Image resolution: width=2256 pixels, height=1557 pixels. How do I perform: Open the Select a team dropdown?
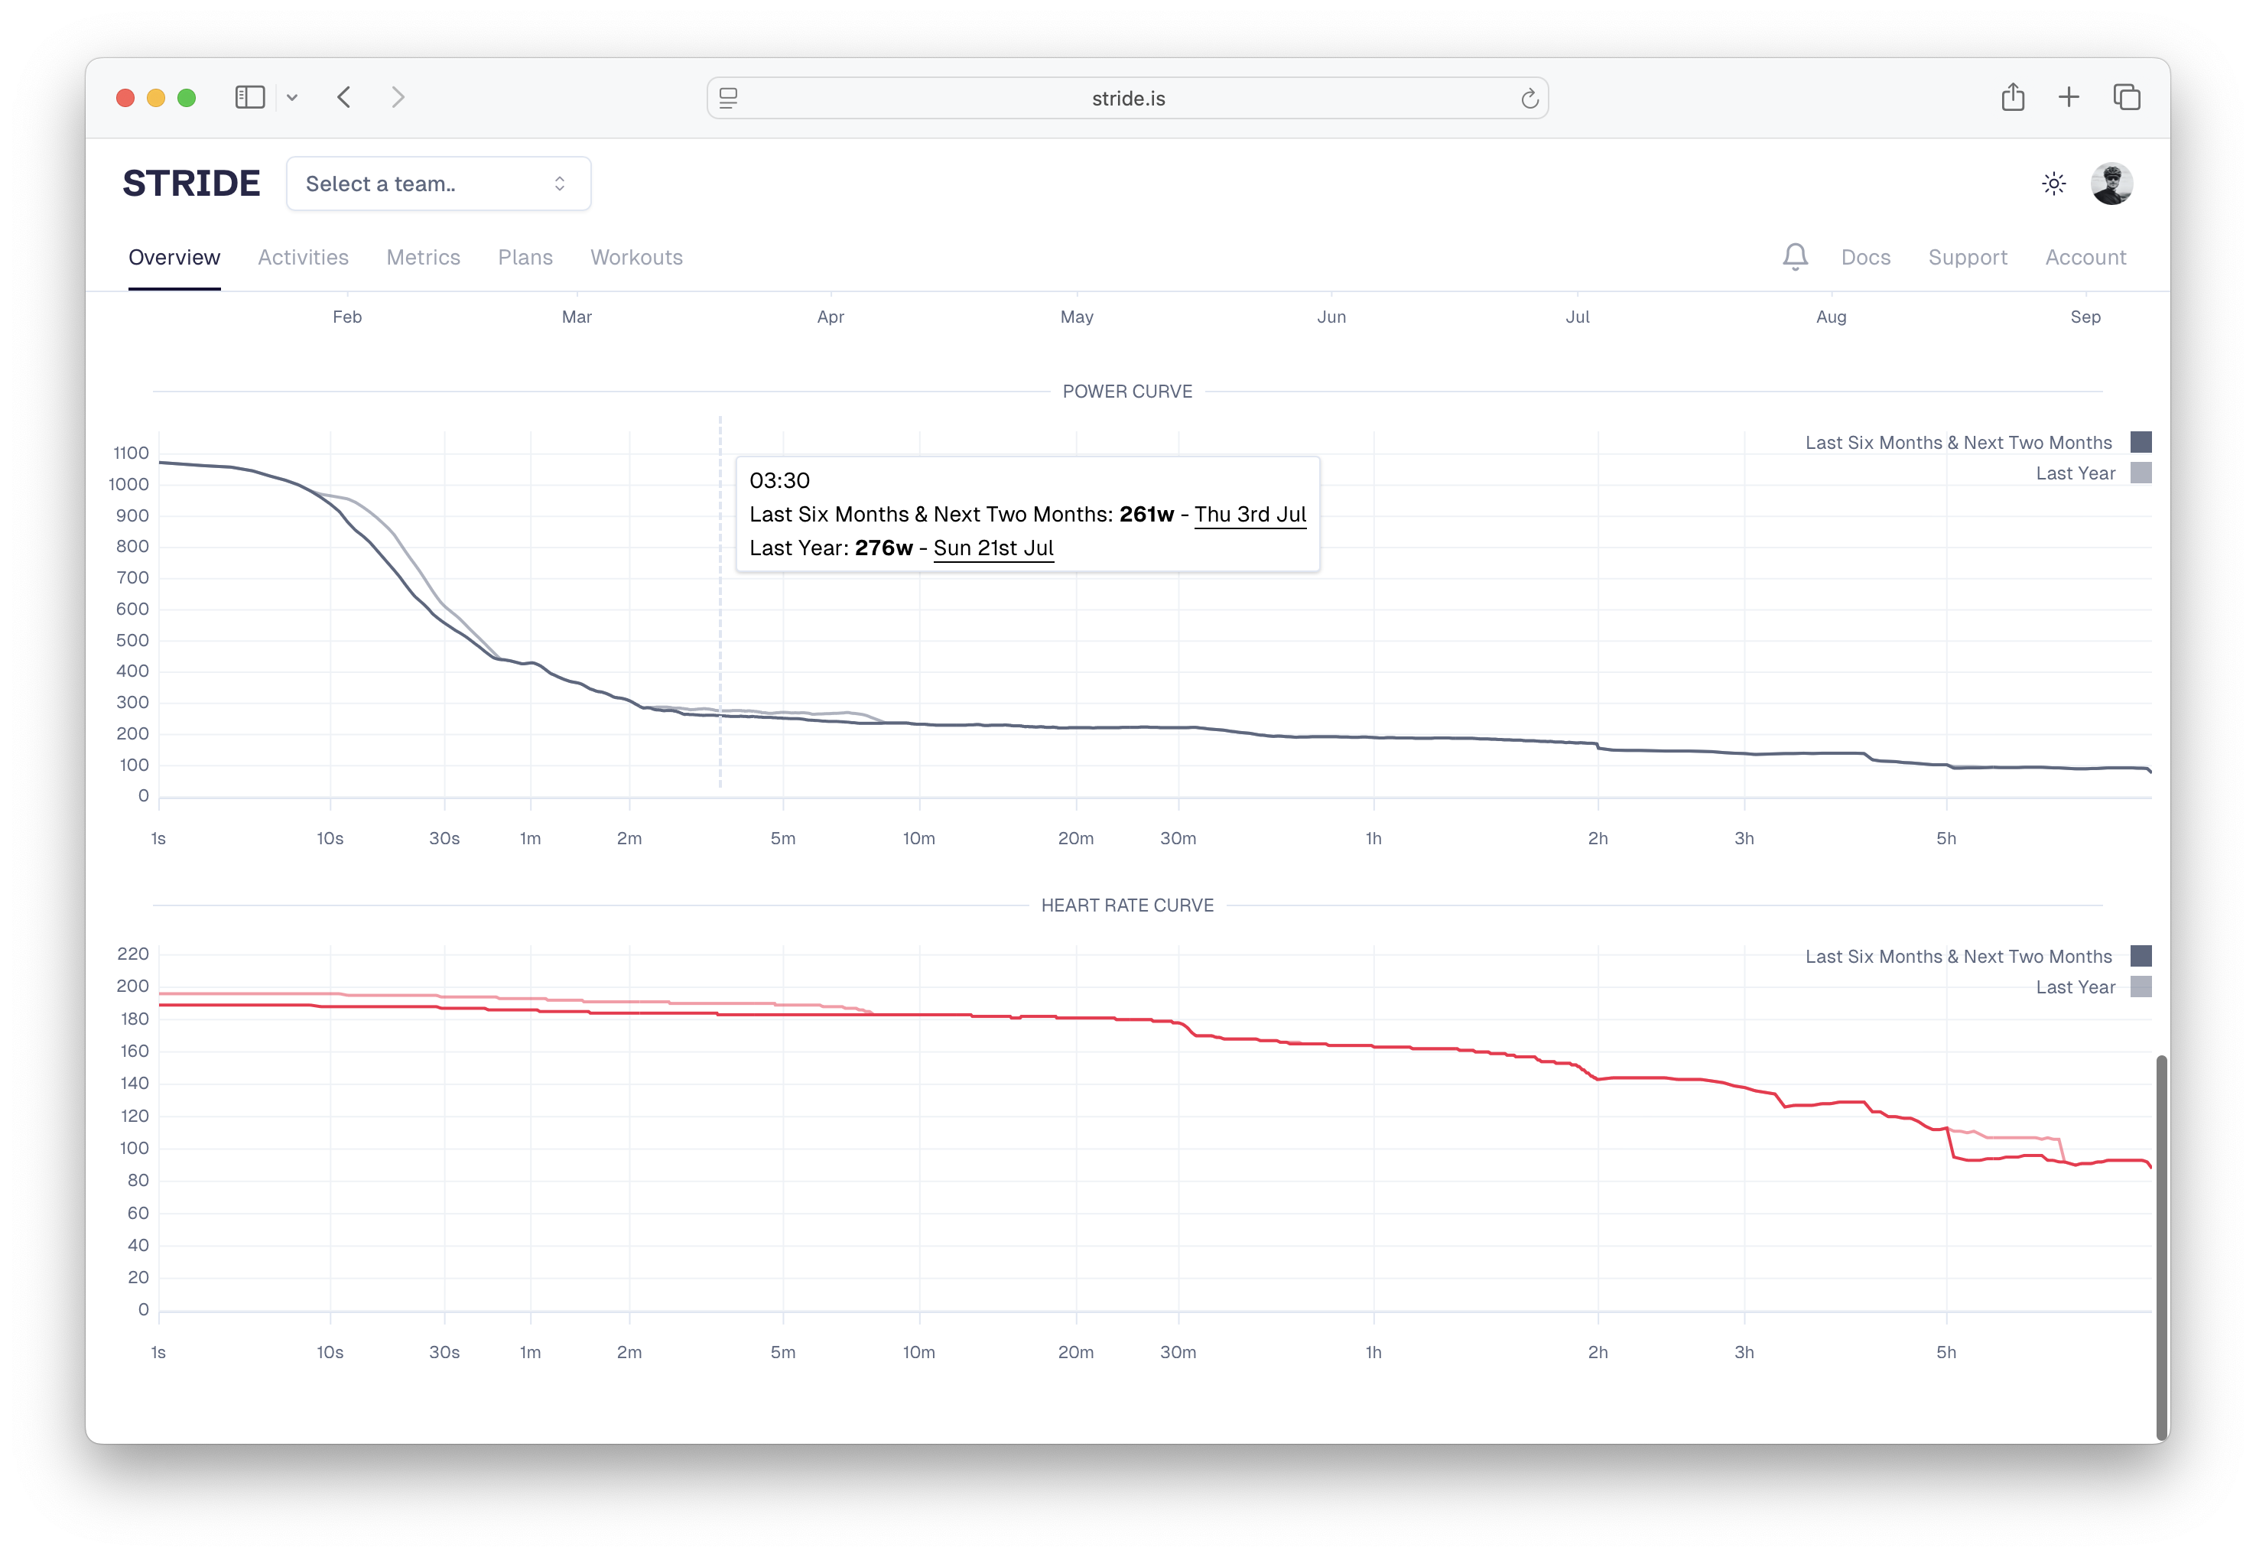[x=438, y=184]
